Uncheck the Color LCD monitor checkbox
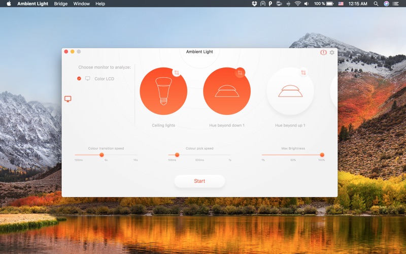This screenshot has width=406, height=254. pos(79,78)
